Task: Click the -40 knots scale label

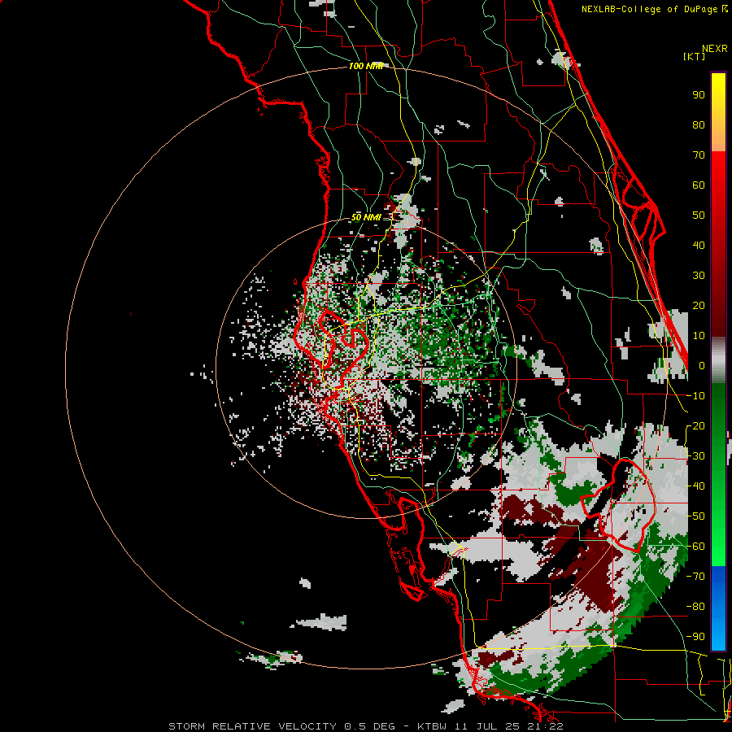Action: 696,486
